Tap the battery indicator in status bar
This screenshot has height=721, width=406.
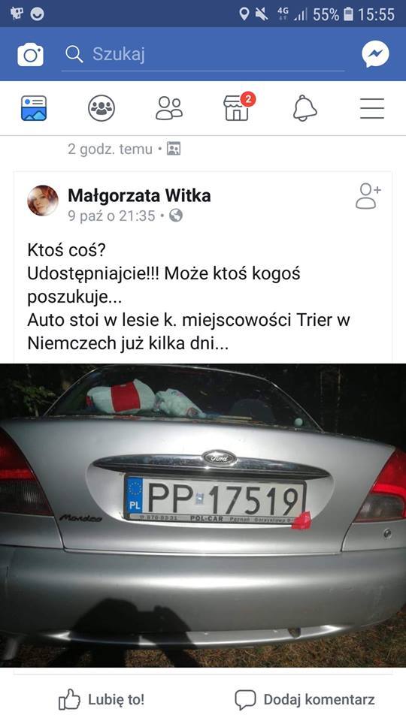[x=348, y=14]
